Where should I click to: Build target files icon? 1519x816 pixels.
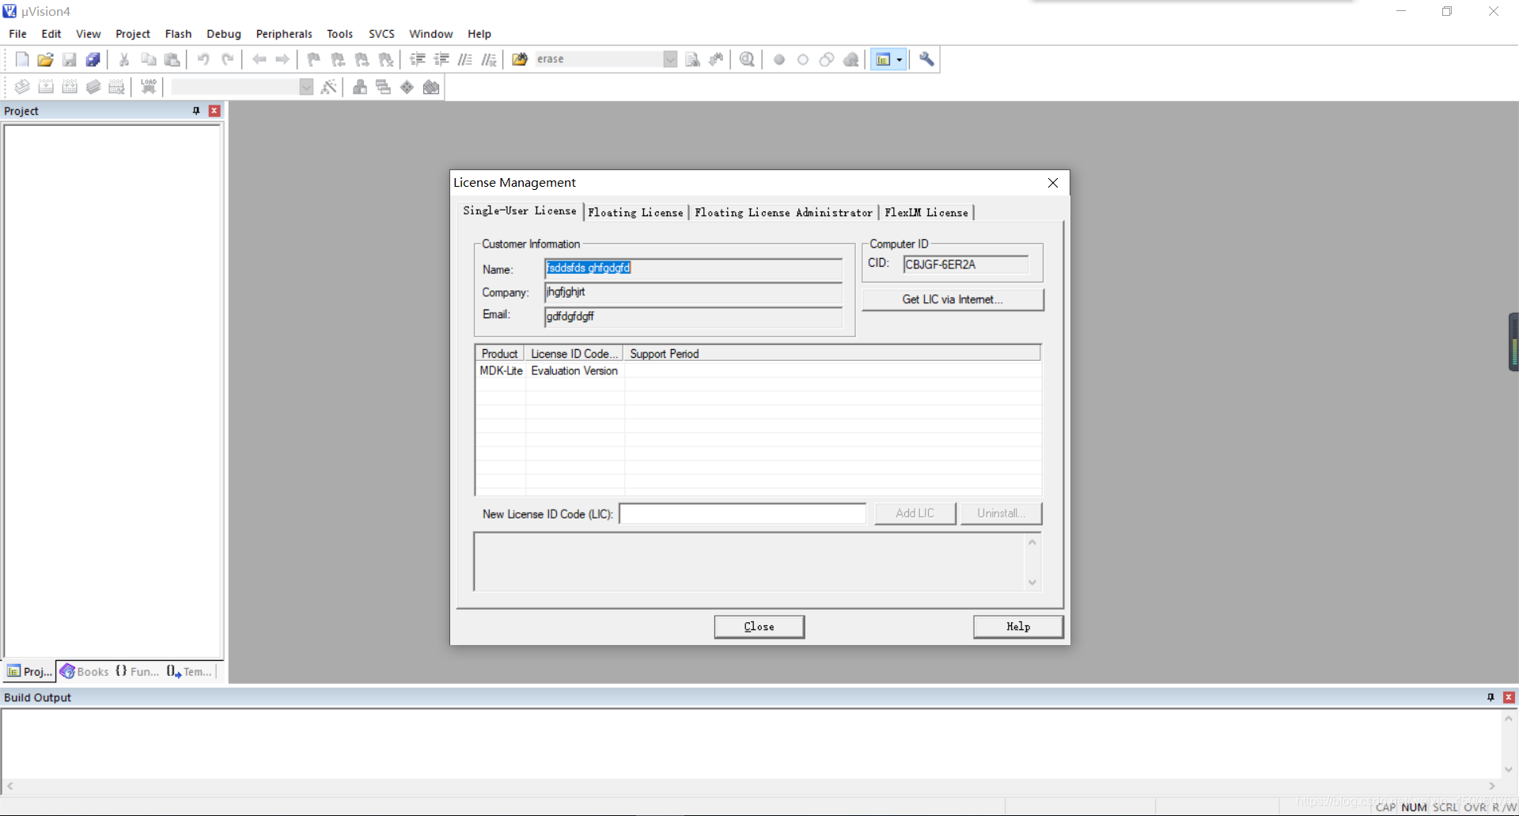pos(46,87)
